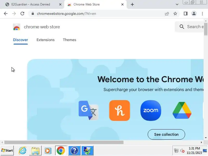Bookmark this tab with the star icon

(x=175, y=14)
